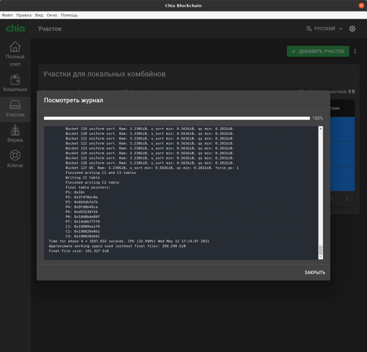Click the Chia logo
The height and width of the screenshot is (352, 367).
tap(15, 29)
